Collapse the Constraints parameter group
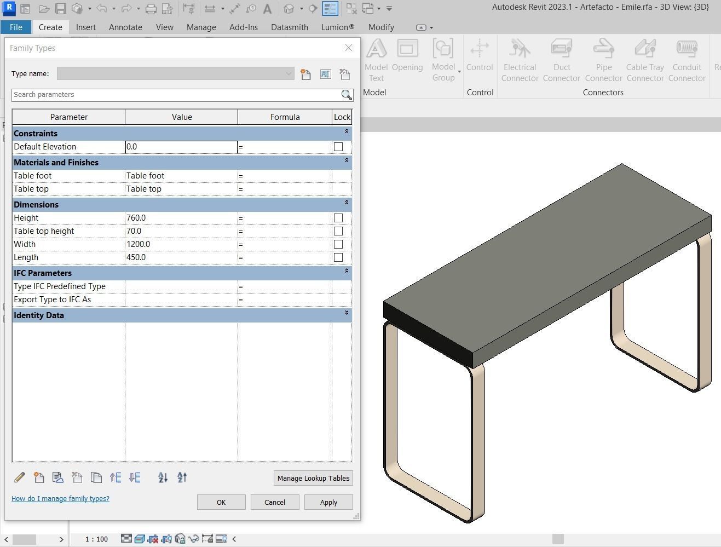Viewport: 721px width, 547px height. point(347,131)
